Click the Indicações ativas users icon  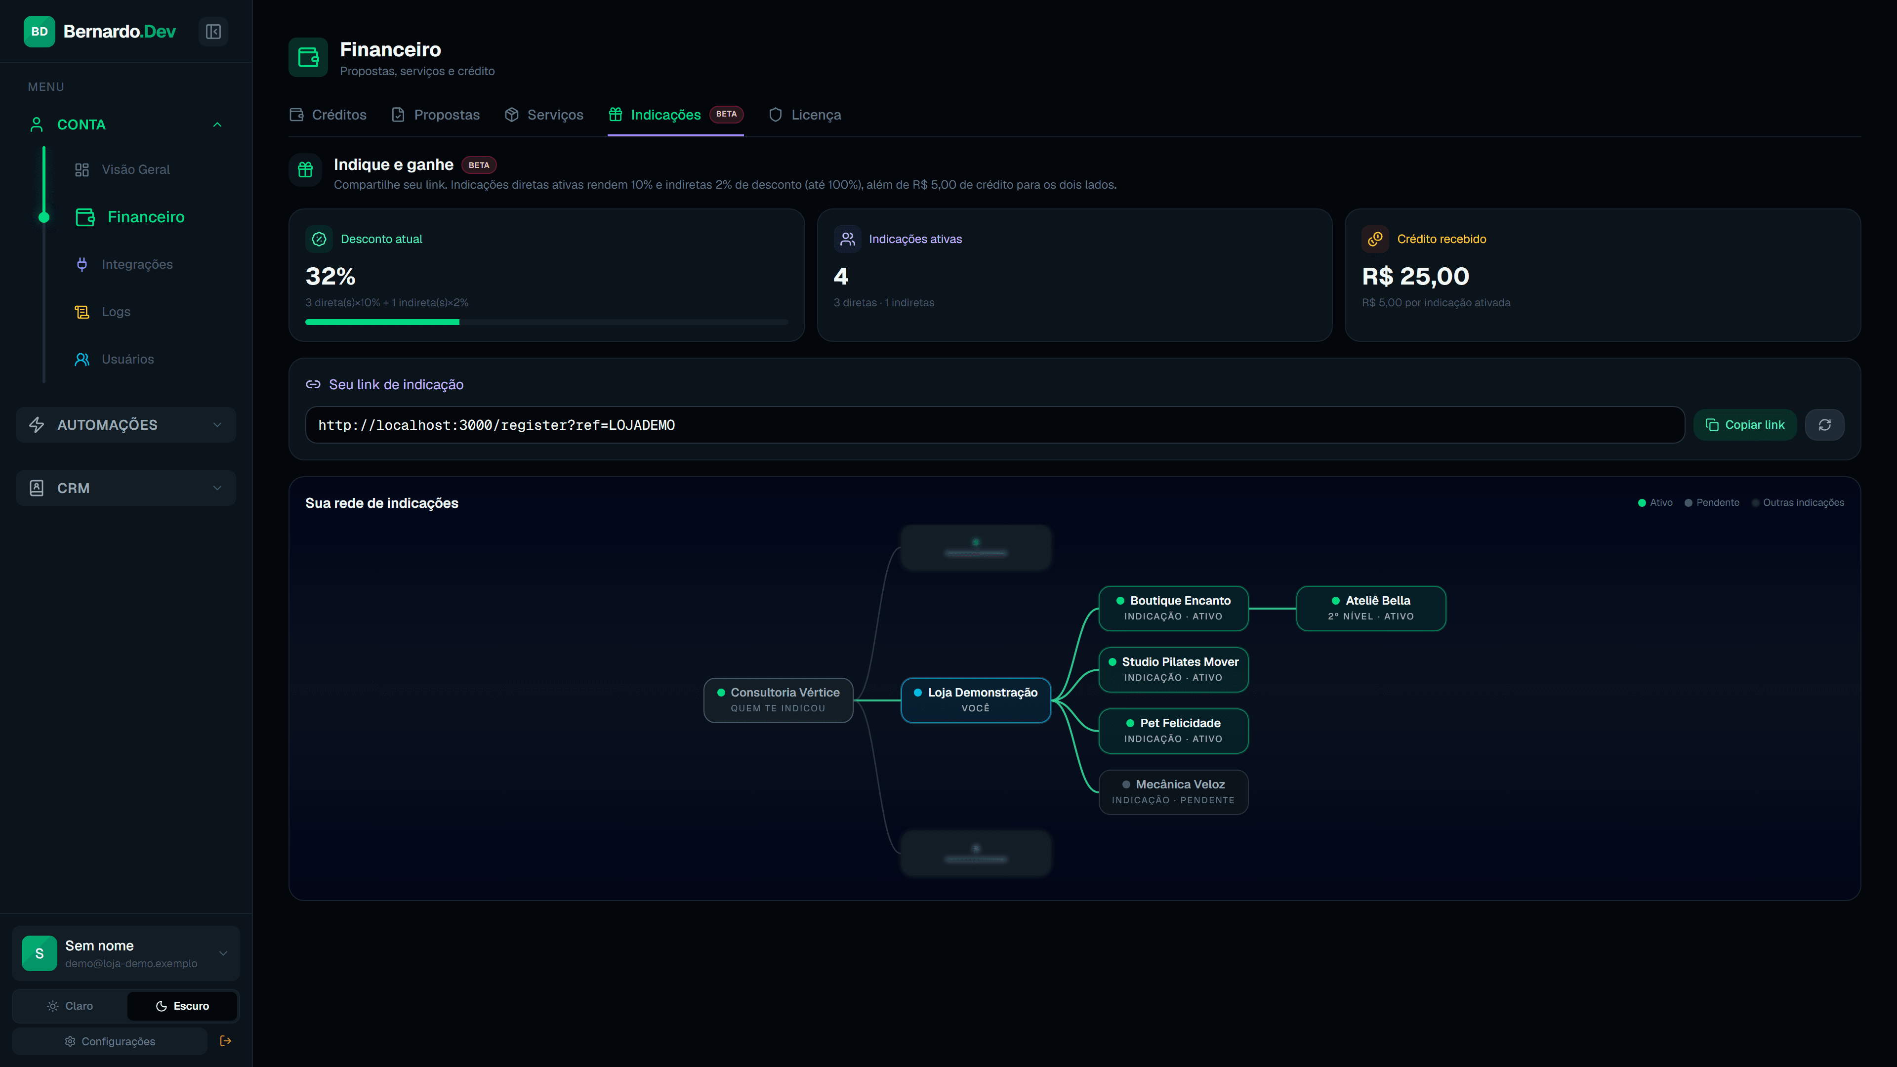click(847, 239)
